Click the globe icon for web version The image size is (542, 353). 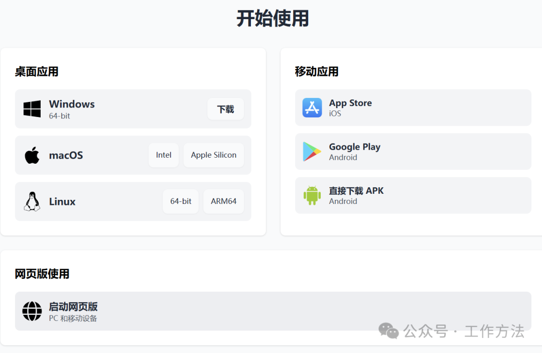32,311
